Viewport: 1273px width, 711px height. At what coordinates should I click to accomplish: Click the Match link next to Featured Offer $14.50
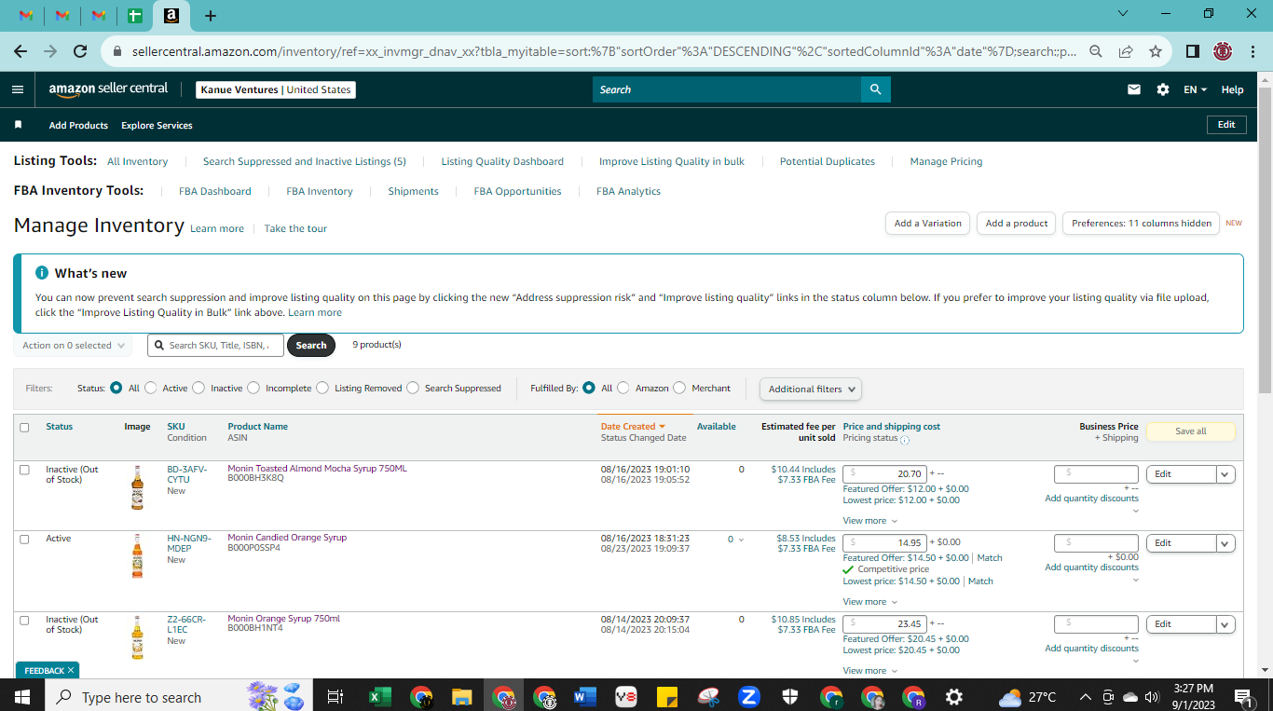coord(990,558)
